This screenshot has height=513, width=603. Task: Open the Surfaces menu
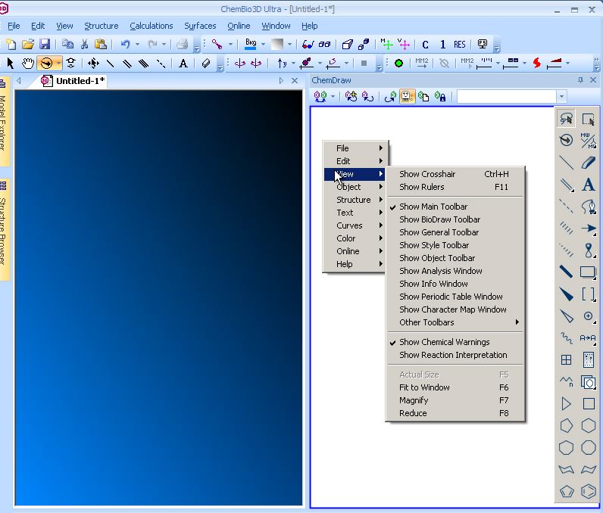[200, 26]
